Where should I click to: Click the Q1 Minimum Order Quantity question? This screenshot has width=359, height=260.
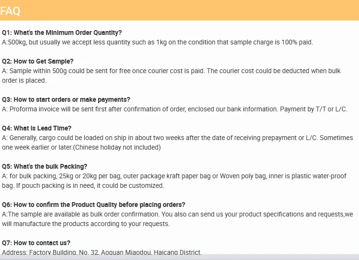62,32
